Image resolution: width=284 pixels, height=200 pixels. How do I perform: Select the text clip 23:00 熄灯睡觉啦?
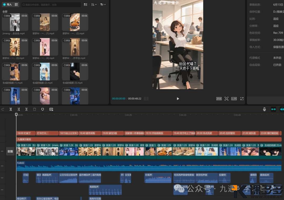269,133
